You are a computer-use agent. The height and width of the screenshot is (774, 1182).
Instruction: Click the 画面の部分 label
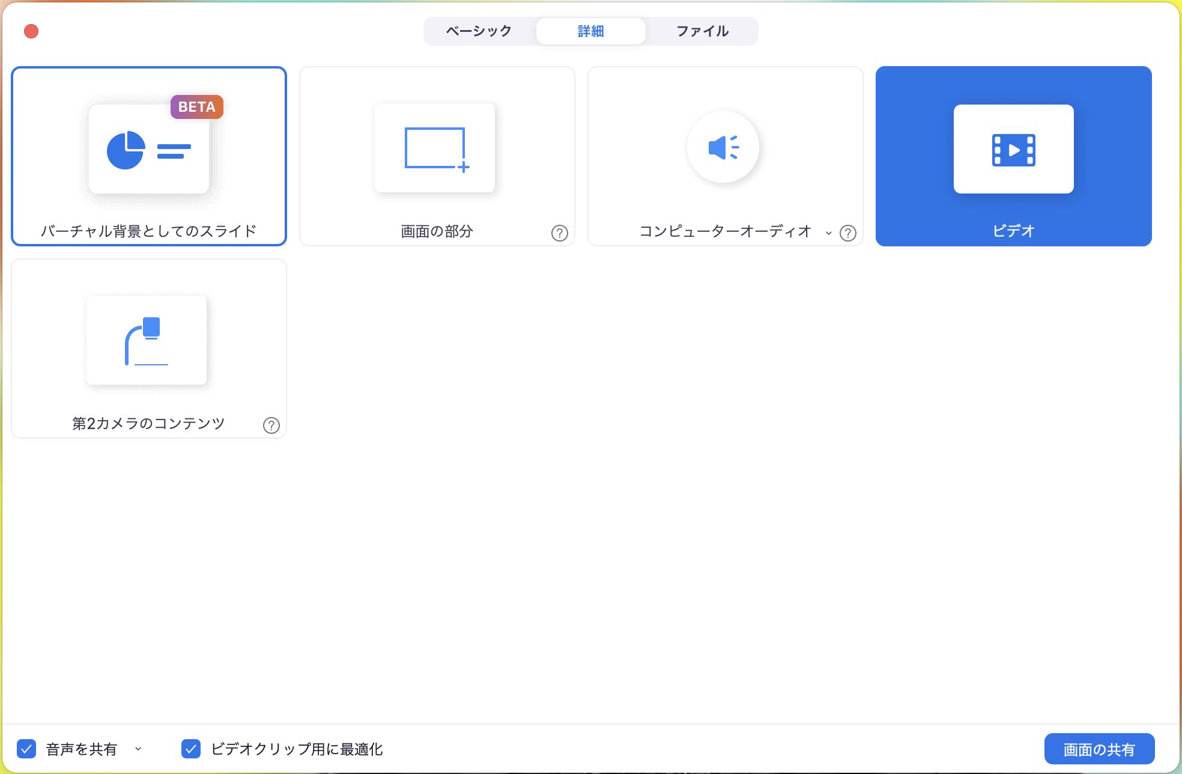point(437,231)
